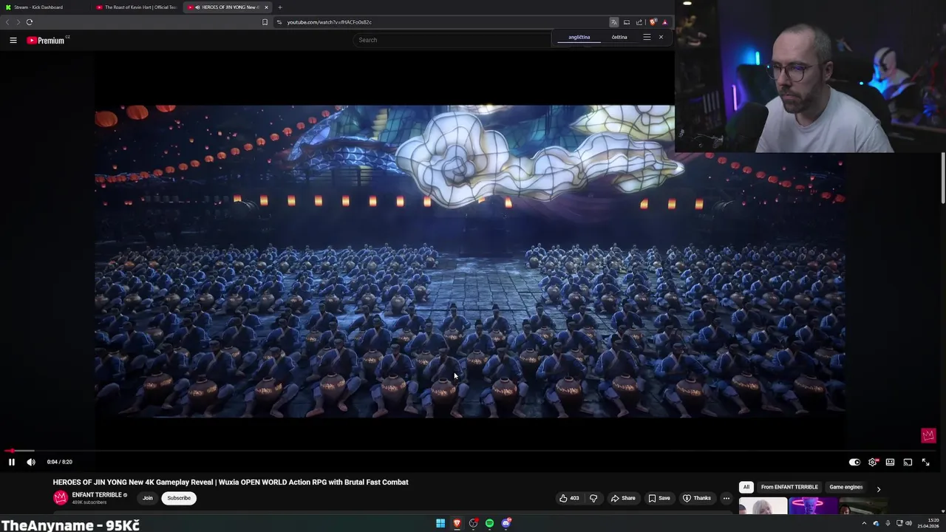This screenshot has height=532, width=946.
Task: Share the video
Action: [622, 498]
